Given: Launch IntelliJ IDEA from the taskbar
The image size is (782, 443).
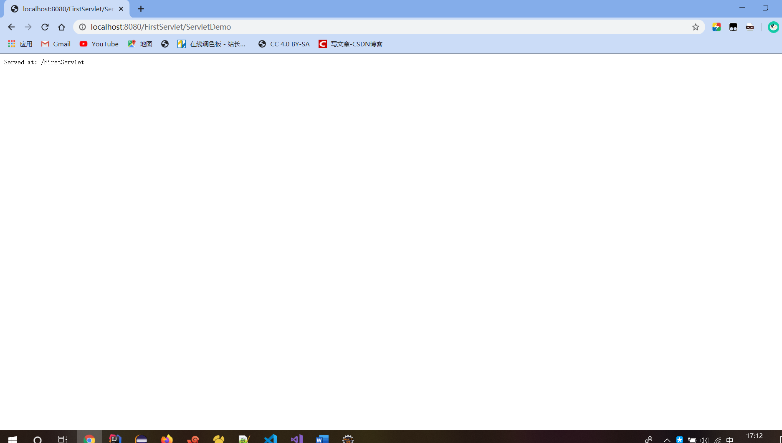Looking at the screenshot, I should click(x=115, y=439).
